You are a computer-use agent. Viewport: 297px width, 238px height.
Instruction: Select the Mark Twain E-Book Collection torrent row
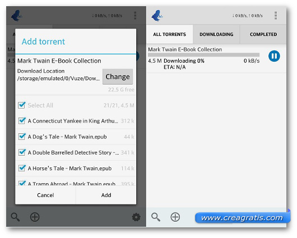point(216,58)
